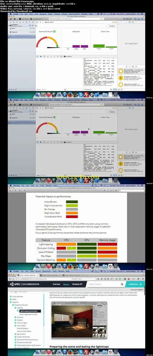Viewport: 153px width, 356px height.
Task: Expand the Unity Overview tree node
Action: point(11,297)
